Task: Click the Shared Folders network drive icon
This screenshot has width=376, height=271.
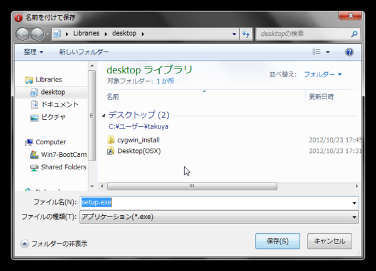Action: [x=34, y=167]
